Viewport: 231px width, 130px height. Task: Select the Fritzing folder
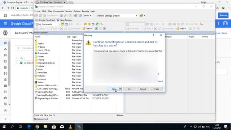click(41, 60)
